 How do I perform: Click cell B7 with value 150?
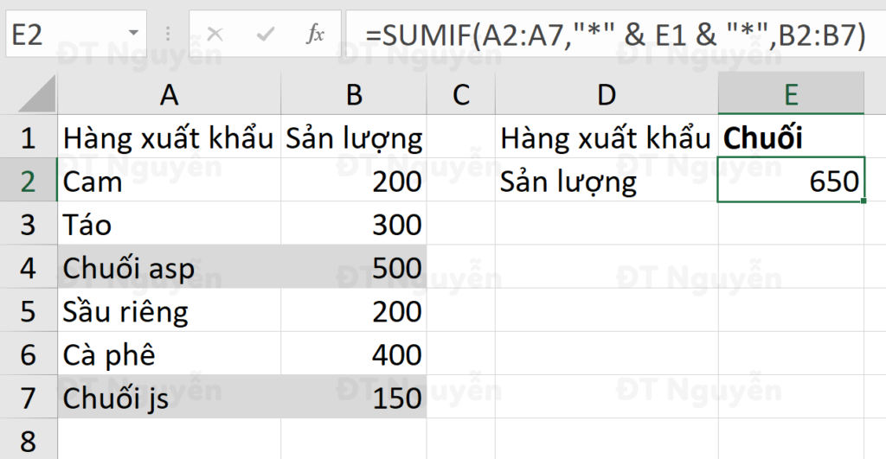354,398
